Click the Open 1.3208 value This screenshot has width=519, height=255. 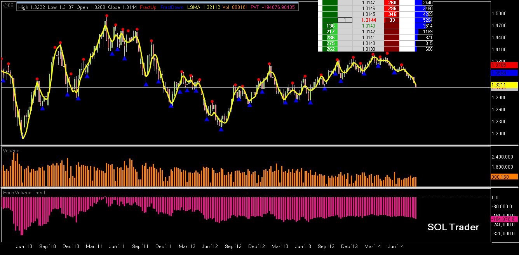[91, 7]
